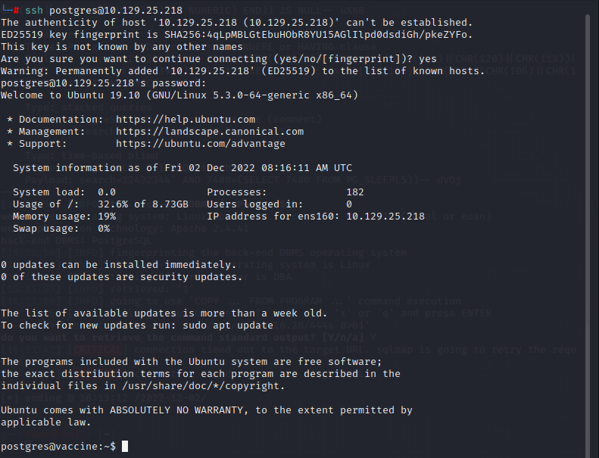Screen dimensions: 599x458
Task: Click the 'ABSOLUTELY NO WARRANTY' text
Action: (155, 410)
